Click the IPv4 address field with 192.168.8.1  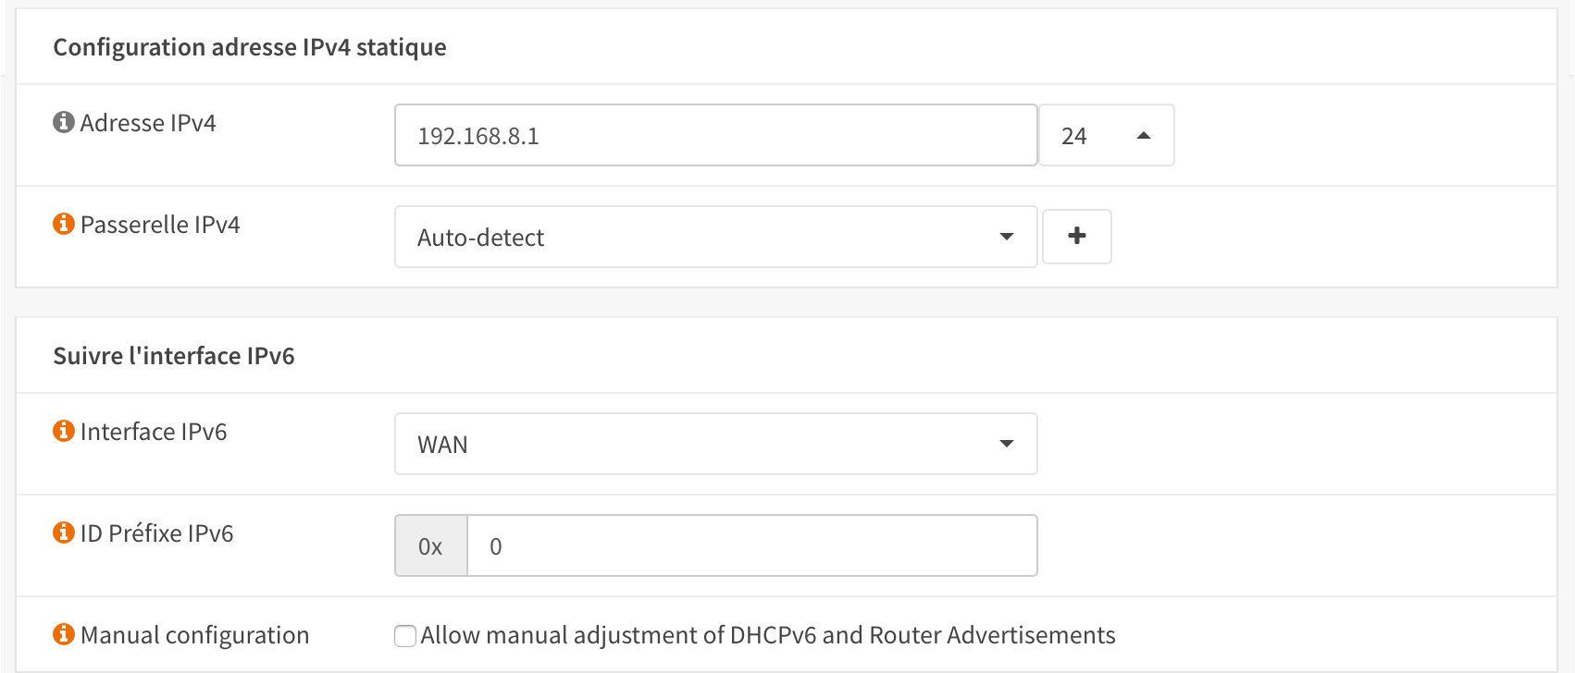pyautogui.click(x=715, y=136)
